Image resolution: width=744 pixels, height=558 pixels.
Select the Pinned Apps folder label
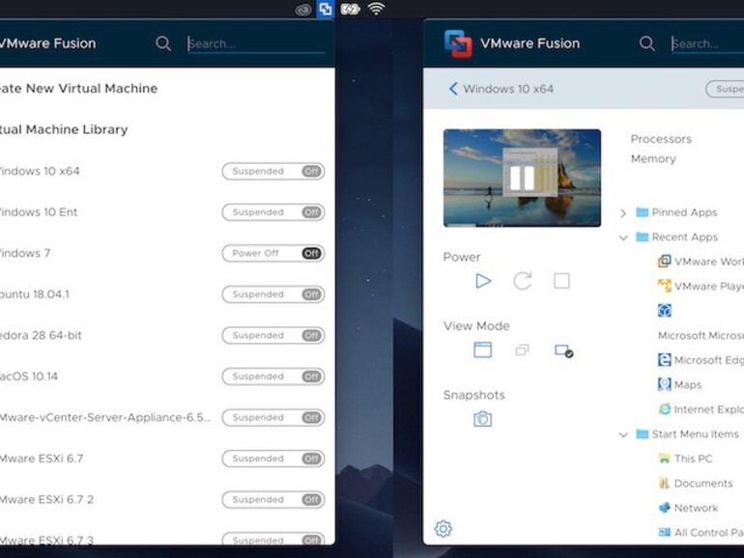pos(684,212)
